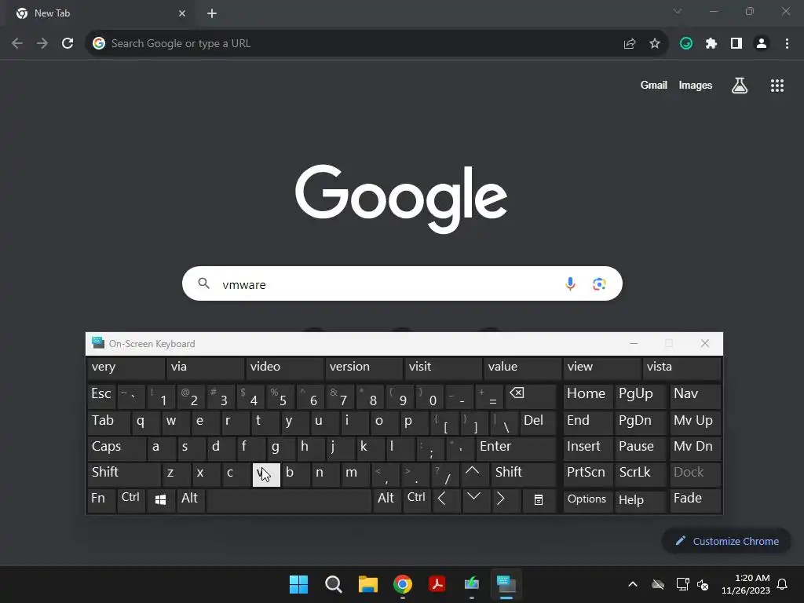Open the Gmail link
Image resolution: width=804 pixels, height=603 pixels.
point(653,85)
